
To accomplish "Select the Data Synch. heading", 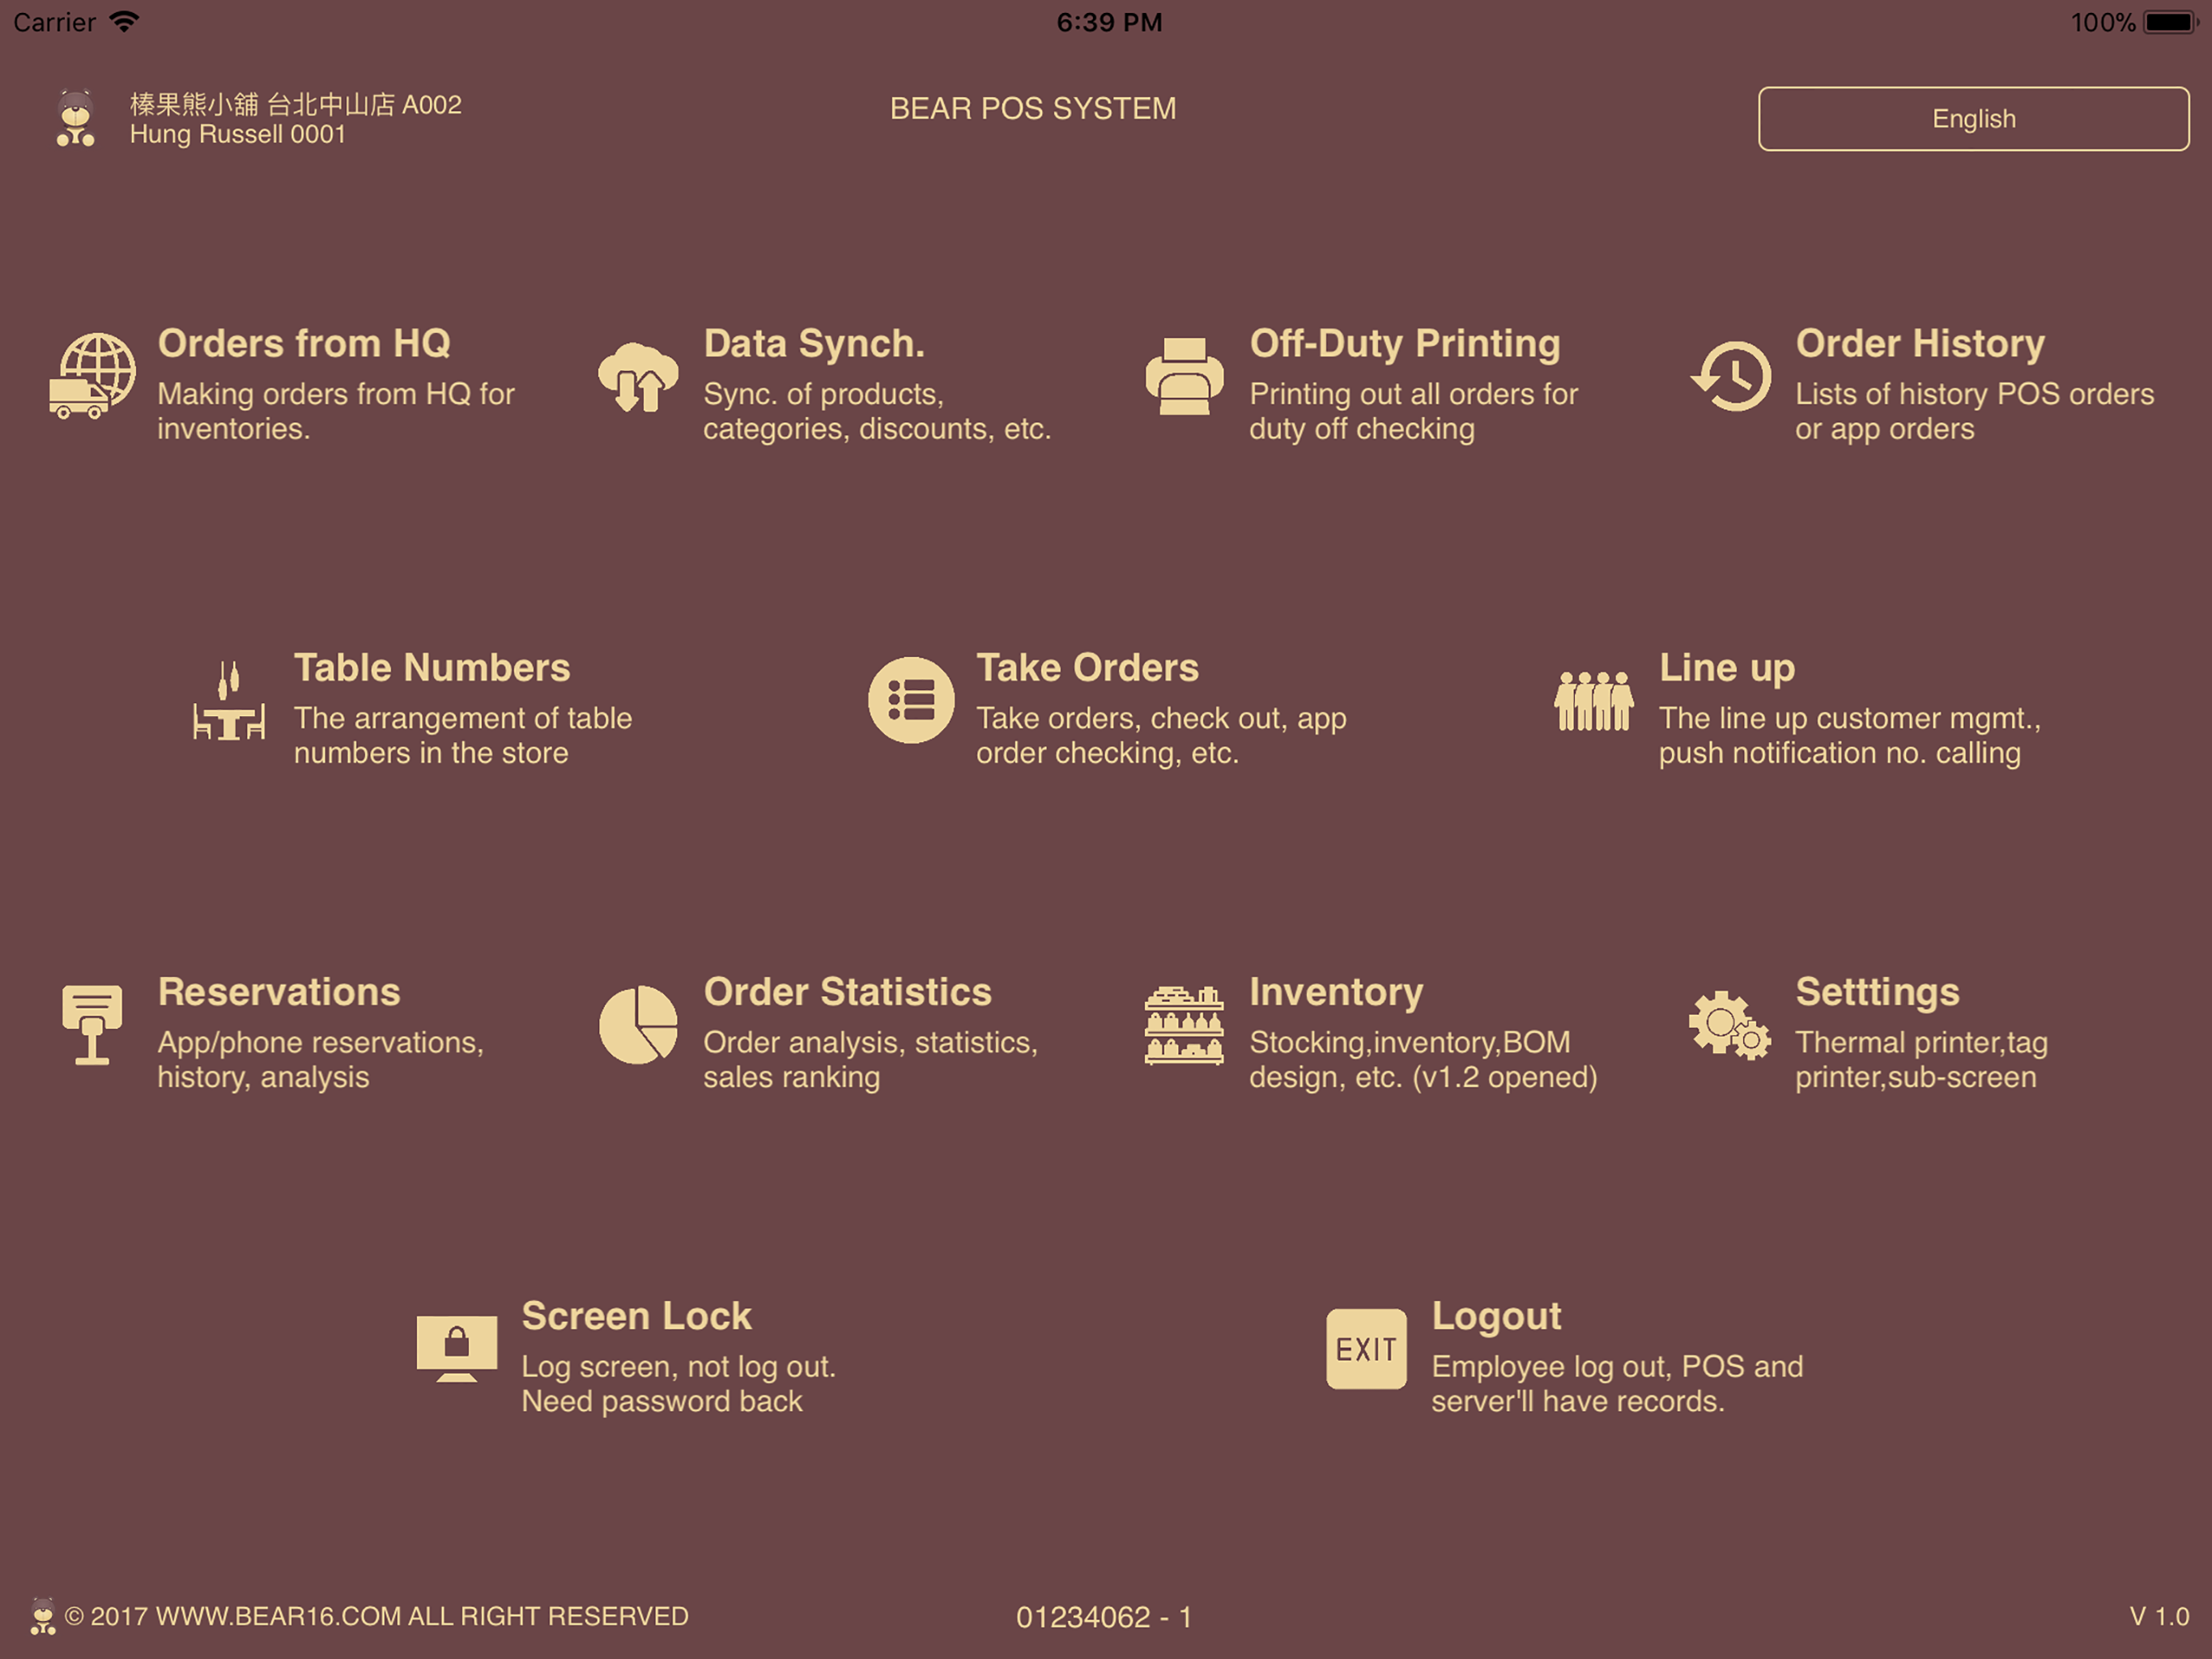I will pyautogui.click(x=814, y=343).
